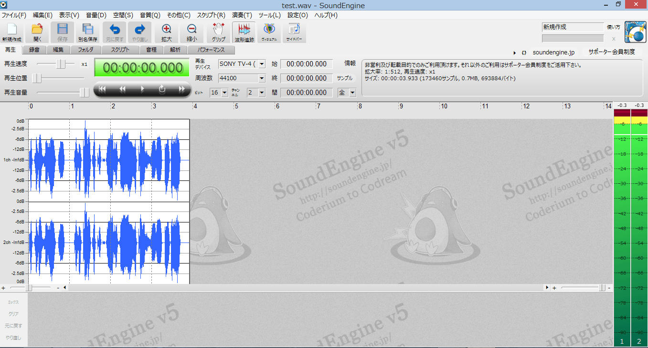Select the グリップ hand tool
This screenshot has height=348, width=648.
[218, 32]
